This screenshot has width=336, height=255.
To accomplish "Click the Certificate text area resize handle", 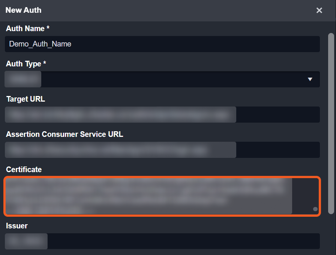I will pos(315,209).
